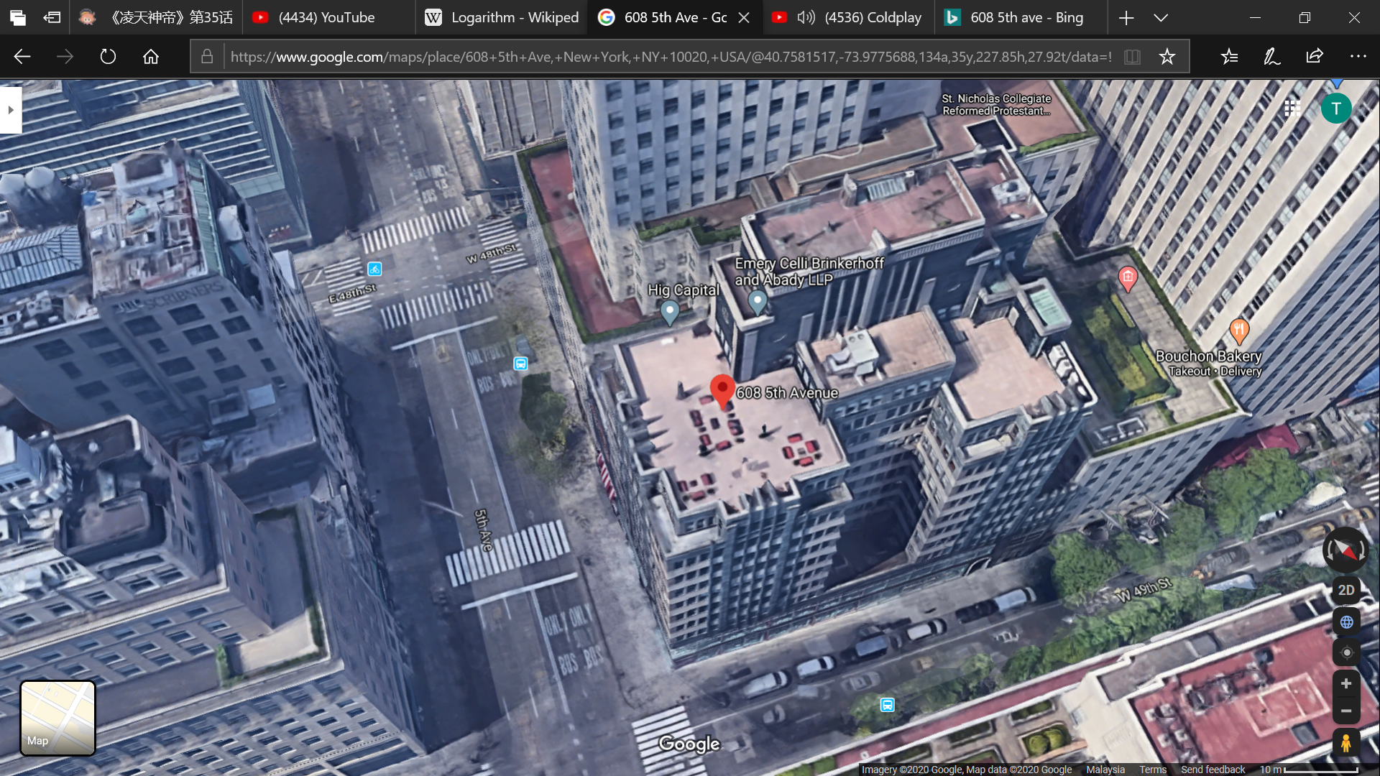The width and height of the screenshot is (1380, 776).
Task: Open the Google account avatar T
Action: pyautogui.click(x=1336, y=108)
